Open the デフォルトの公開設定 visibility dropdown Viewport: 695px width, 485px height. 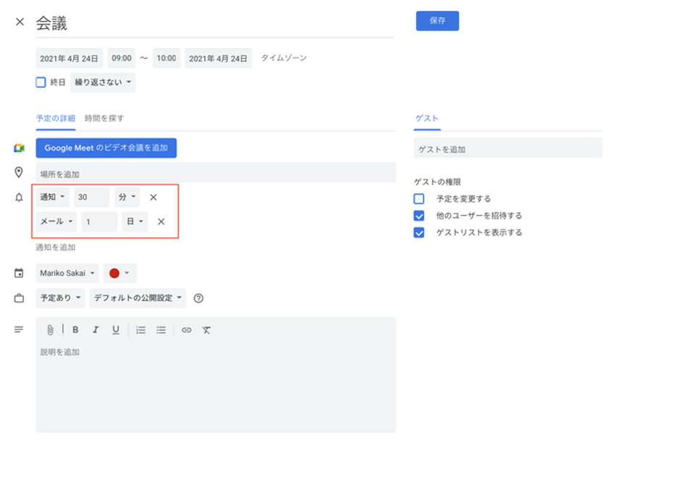point(138,298)
